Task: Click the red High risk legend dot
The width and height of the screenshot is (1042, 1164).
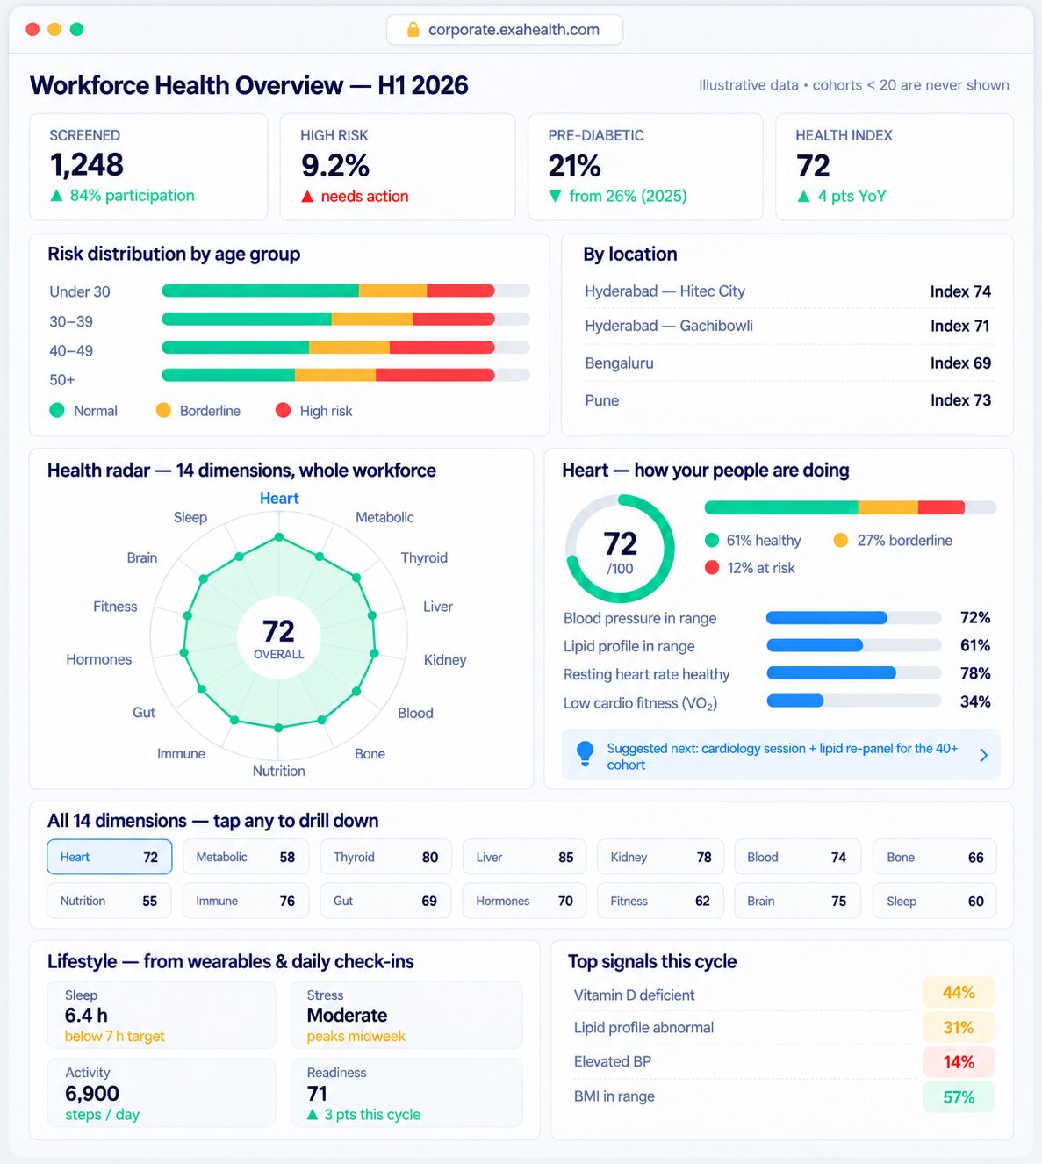Action: click(x=283, y=410)
